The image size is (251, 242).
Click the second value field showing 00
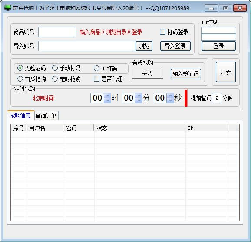(x=160, y=98)
